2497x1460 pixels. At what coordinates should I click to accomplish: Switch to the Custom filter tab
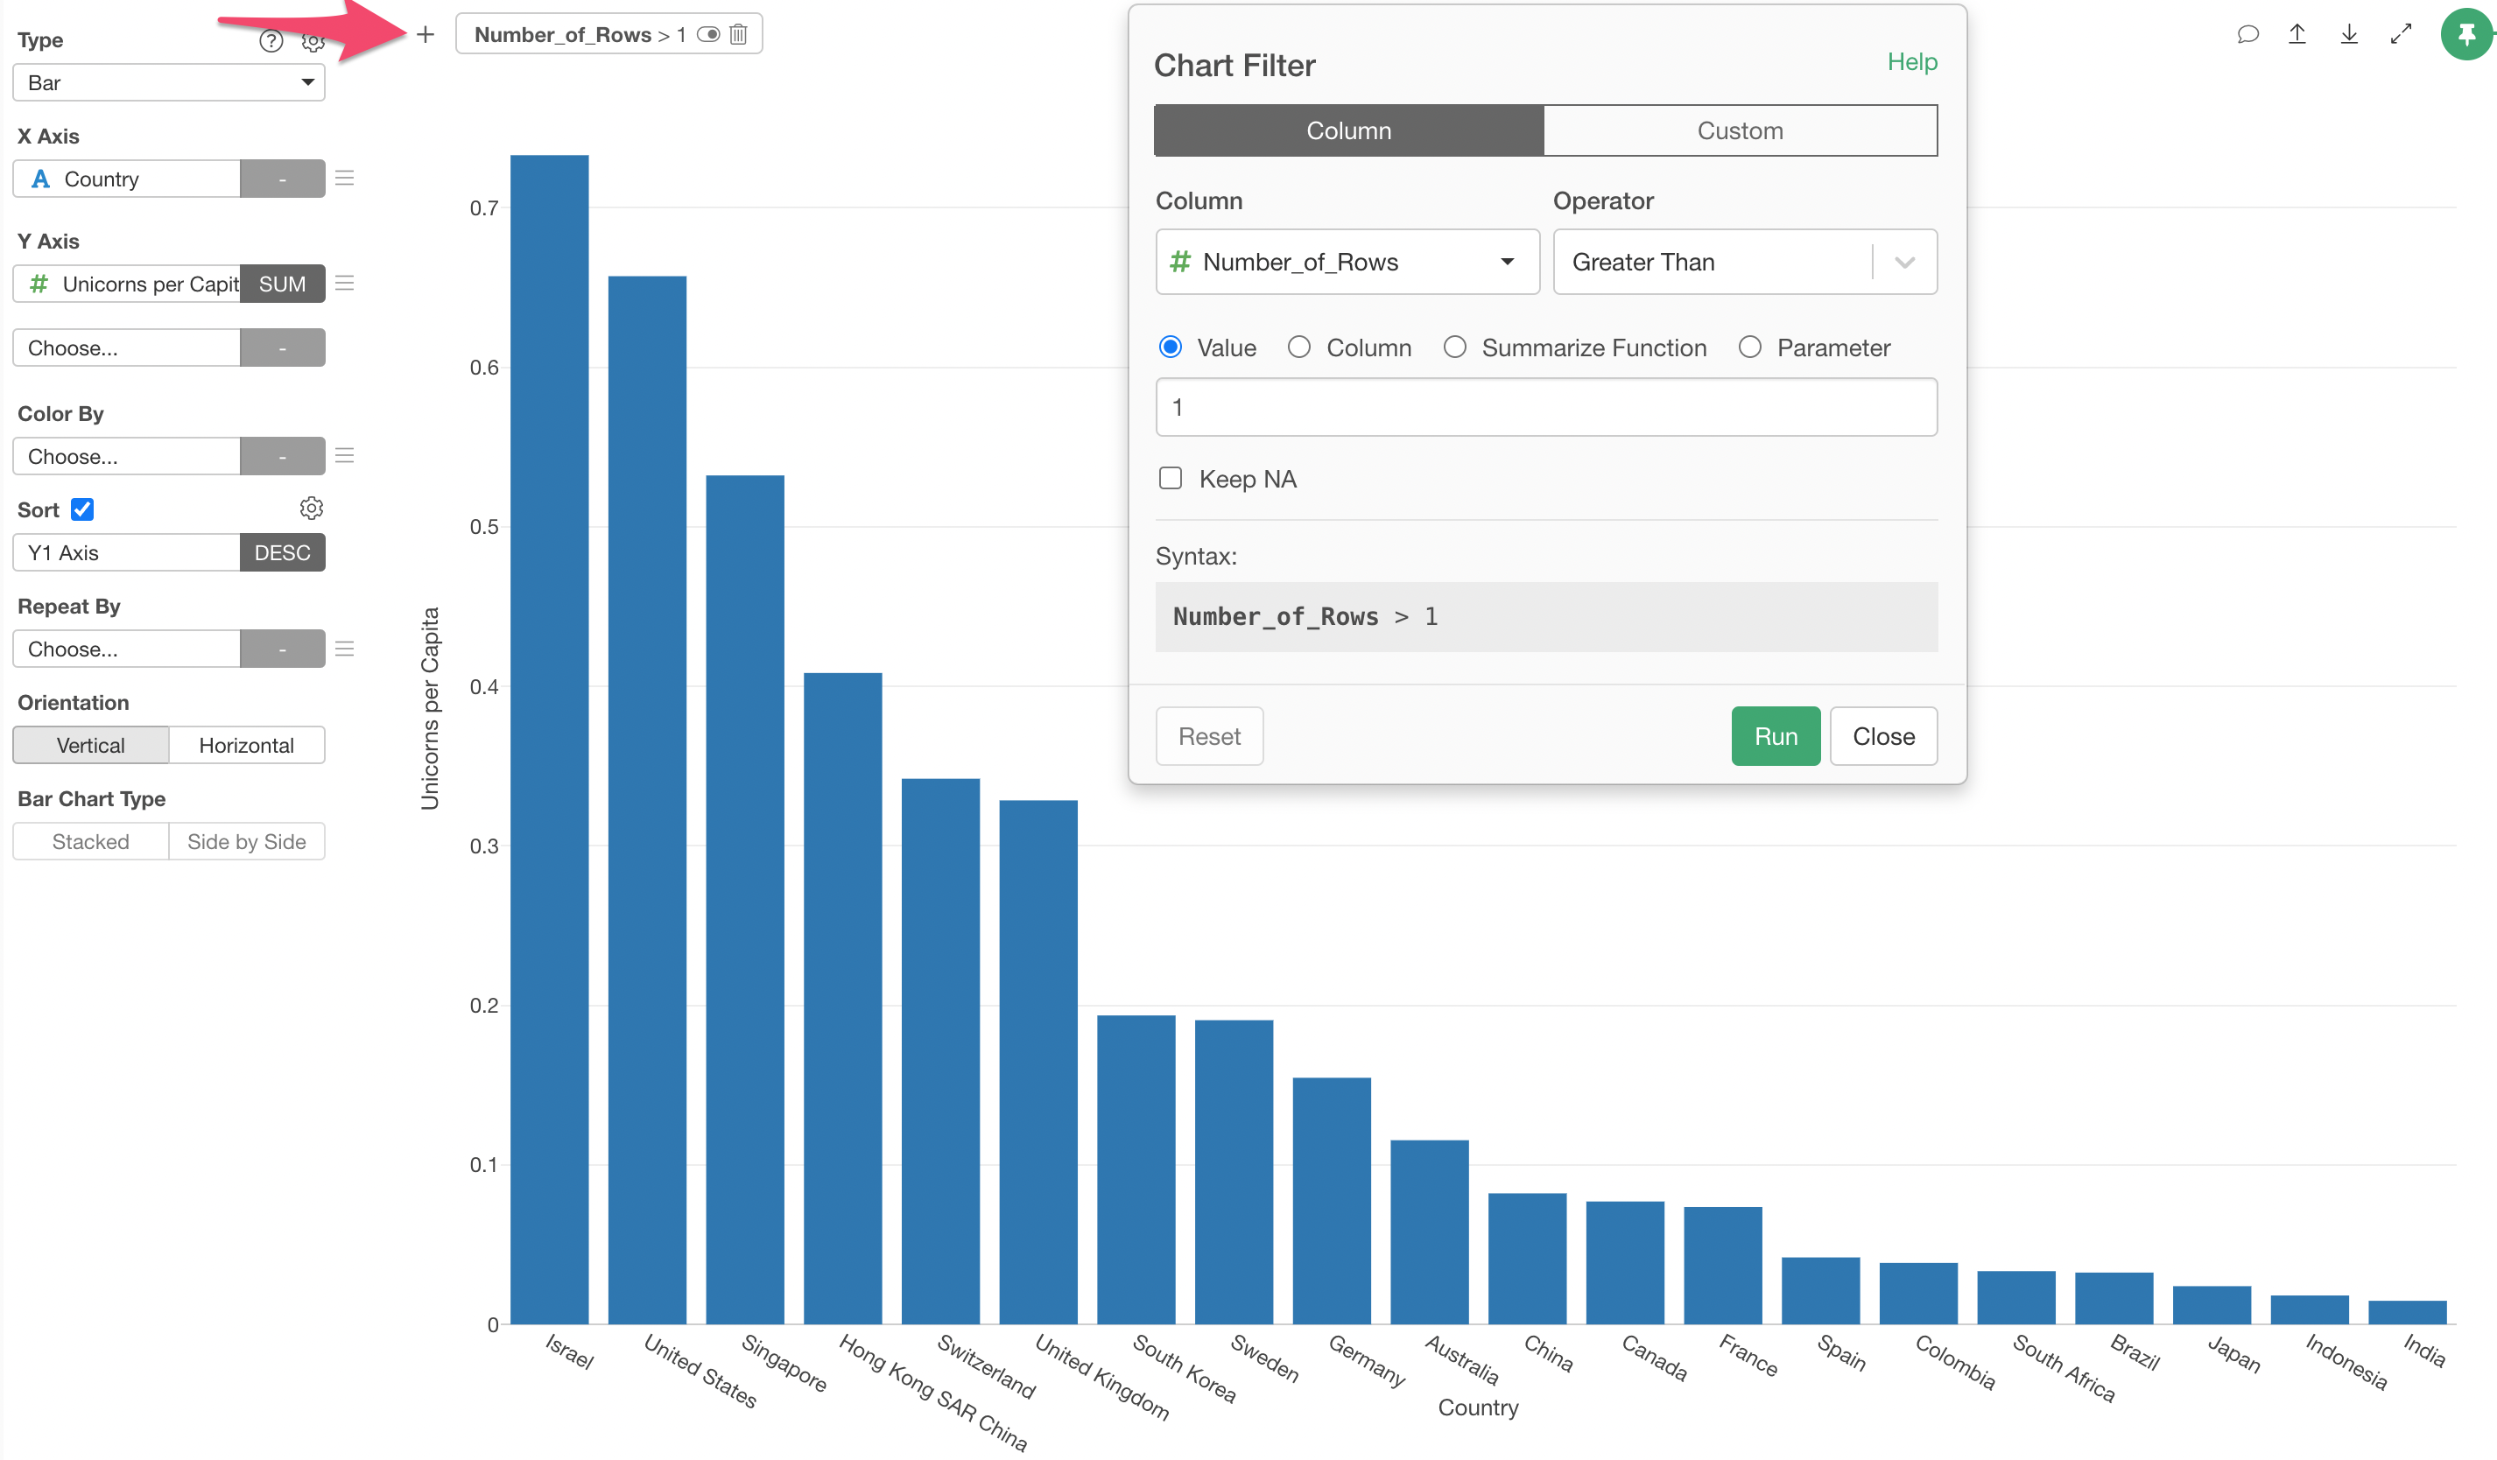pos(1739,130)
